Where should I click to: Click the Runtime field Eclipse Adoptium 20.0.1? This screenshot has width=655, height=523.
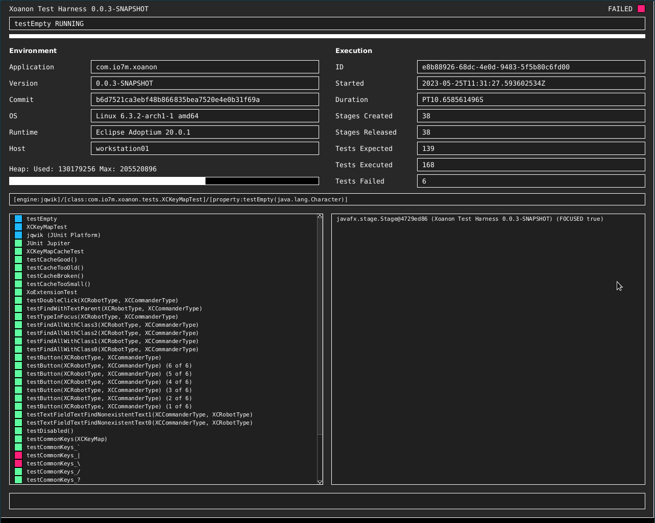point(205,132)
